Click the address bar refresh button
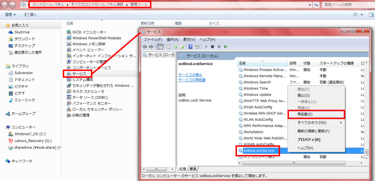Screen dimensions: 375x181 click(x=316, y=5)
